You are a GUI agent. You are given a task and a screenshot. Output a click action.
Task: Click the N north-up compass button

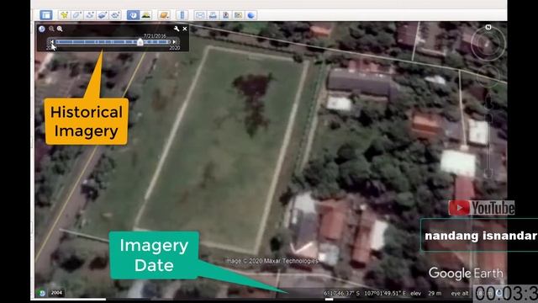click(x=488, y=27)
